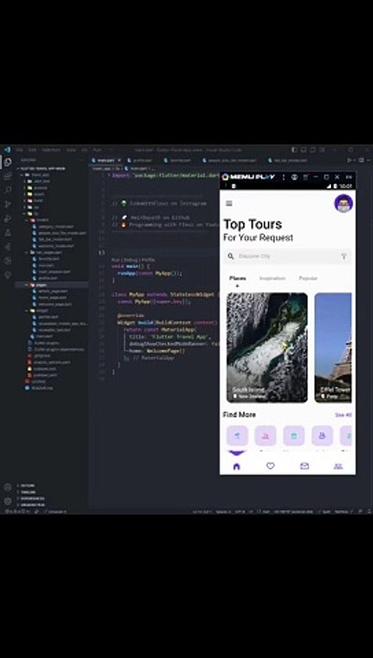Open Source Control view in activity bar
This screenshot has width=373, height=658.
(x=7, y=205)
